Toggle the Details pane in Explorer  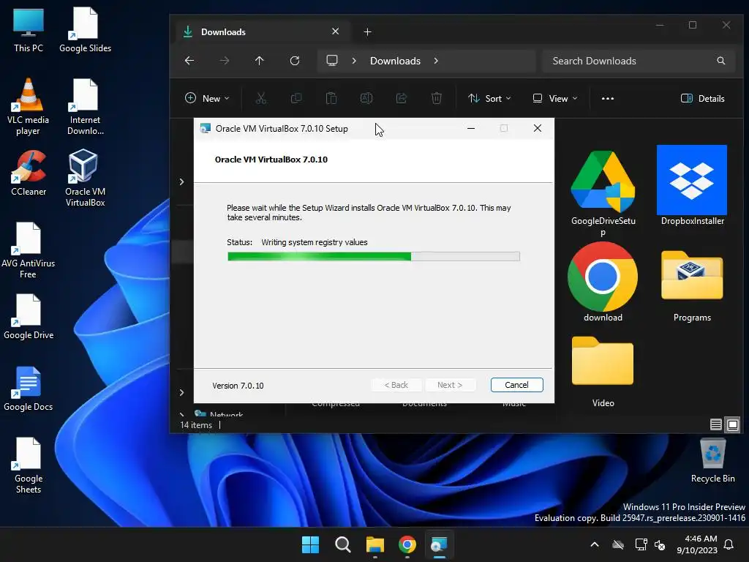[703, 99]
